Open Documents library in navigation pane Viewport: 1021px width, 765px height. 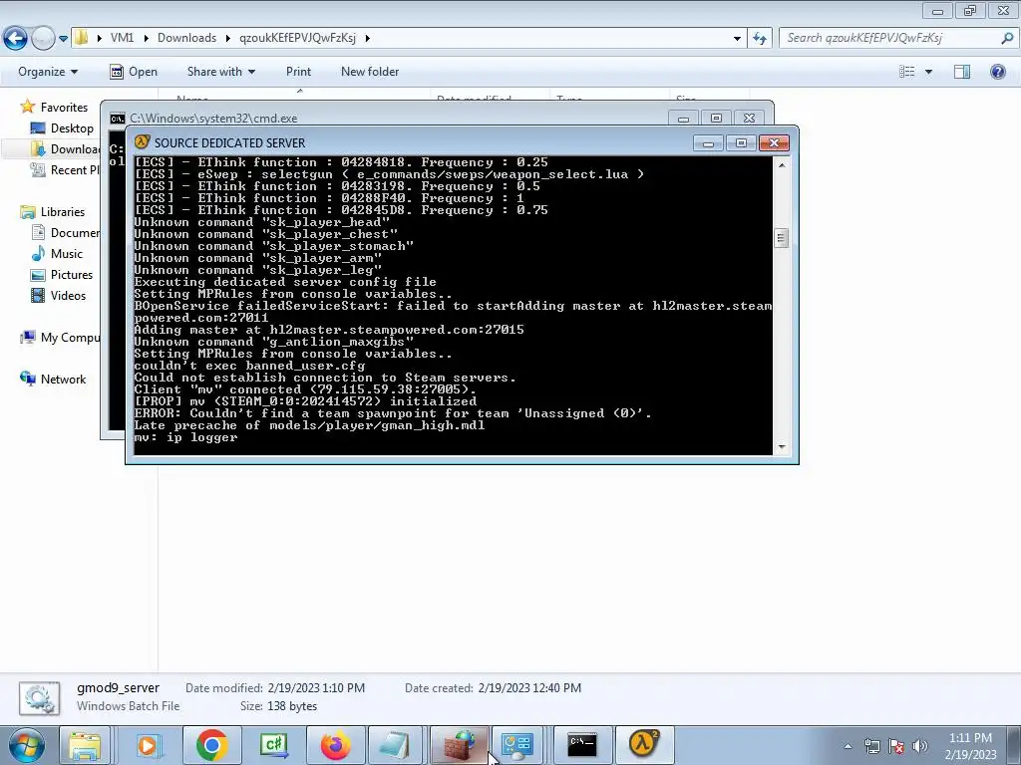point(65,232)
